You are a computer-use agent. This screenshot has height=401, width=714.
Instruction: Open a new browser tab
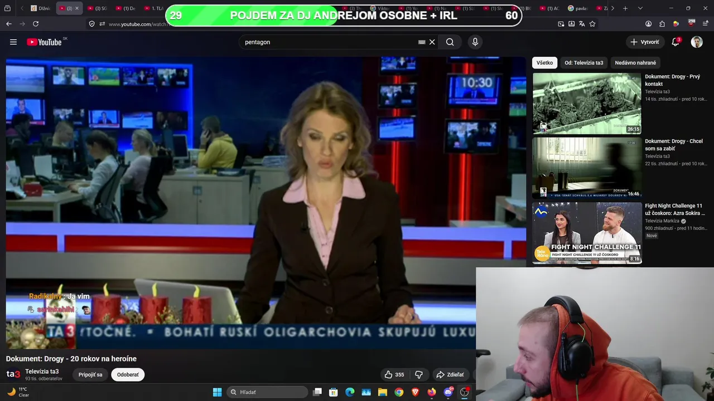(625, 8)
